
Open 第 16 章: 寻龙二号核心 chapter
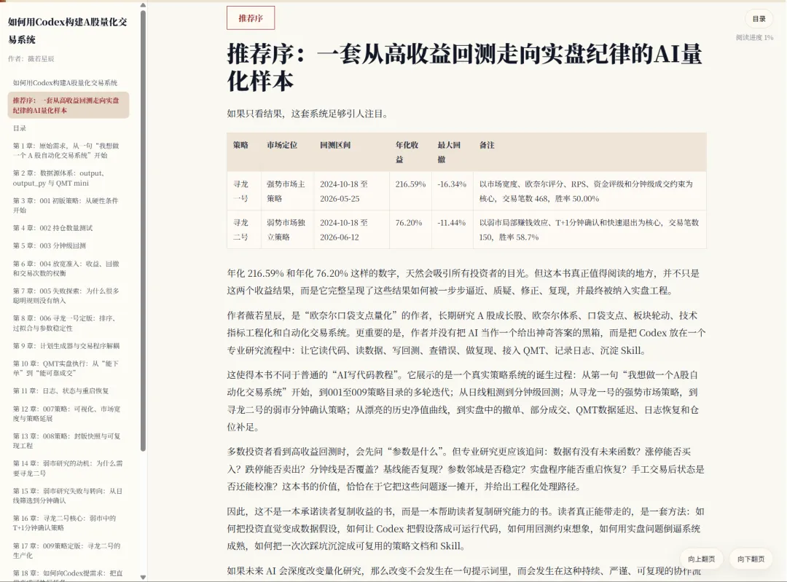point(64,523)
